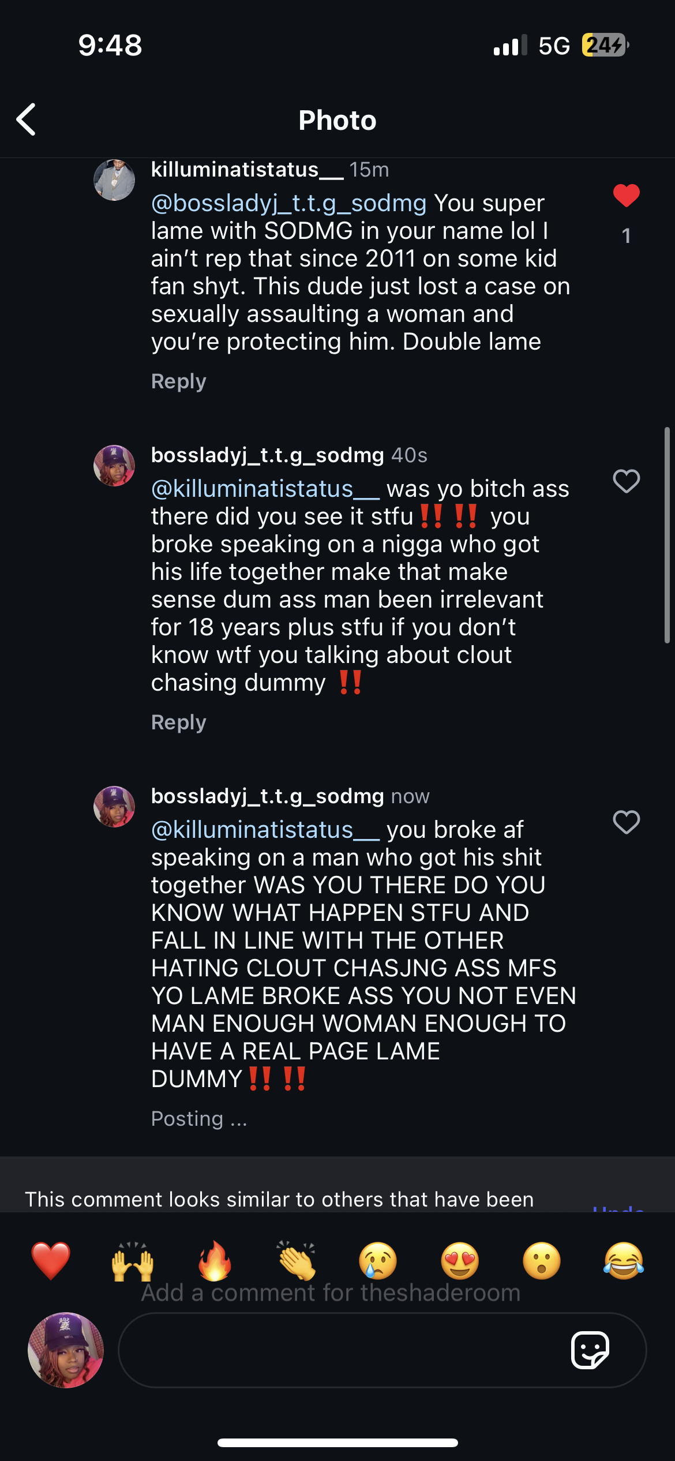Like the 40s-old bossladyj comment
The image size is (675, 1461).
tap(626, 481)
